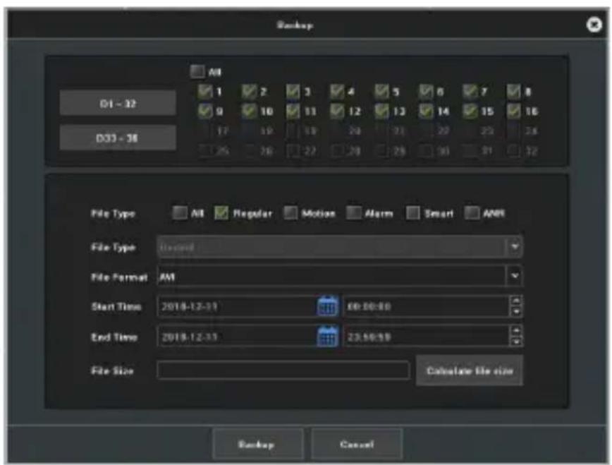Uncheck channel 5 checkbox
This screenshot has height=465, width=612.
[381, 92]
